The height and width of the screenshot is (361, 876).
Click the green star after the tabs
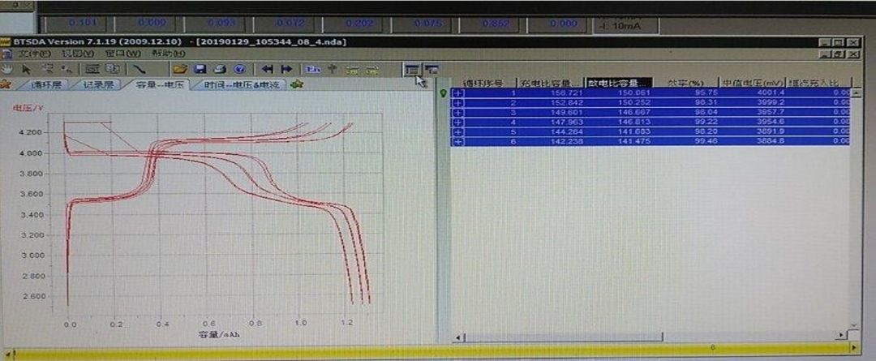pos(296,84)
